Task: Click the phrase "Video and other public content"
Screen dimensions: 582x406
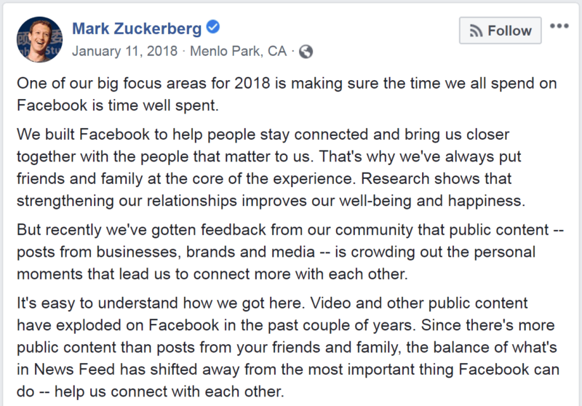Action: tap(419, 303)
